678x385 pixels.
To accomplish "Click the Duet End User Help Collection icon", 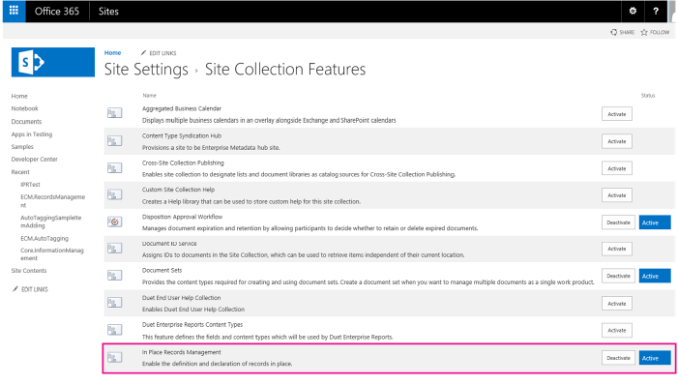I will coord(114,303).
